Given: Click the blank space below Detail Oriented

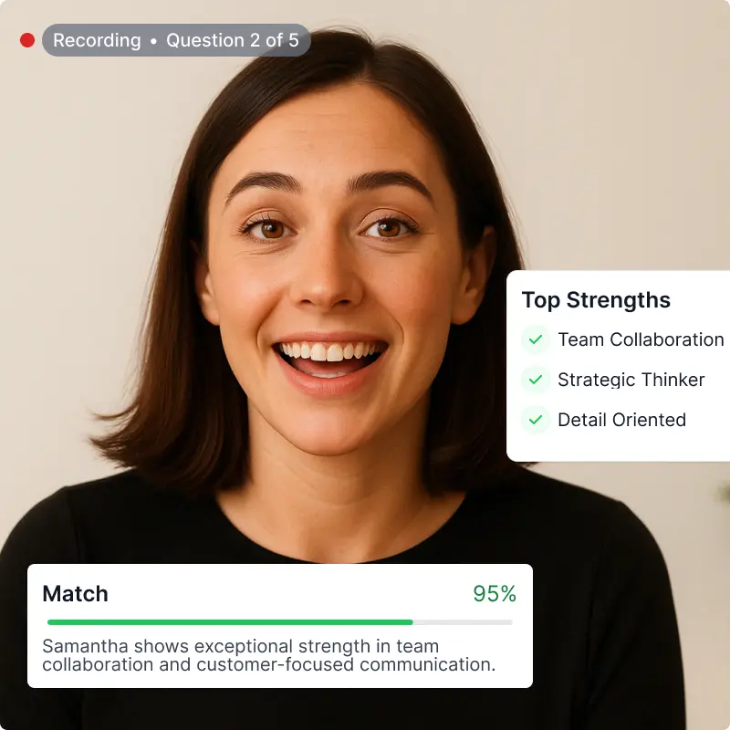Looking at the screenshot, I should tap(620, 447).
